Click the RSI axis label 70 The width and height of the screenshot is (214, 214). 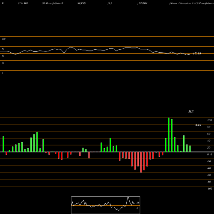coord(3,49)
